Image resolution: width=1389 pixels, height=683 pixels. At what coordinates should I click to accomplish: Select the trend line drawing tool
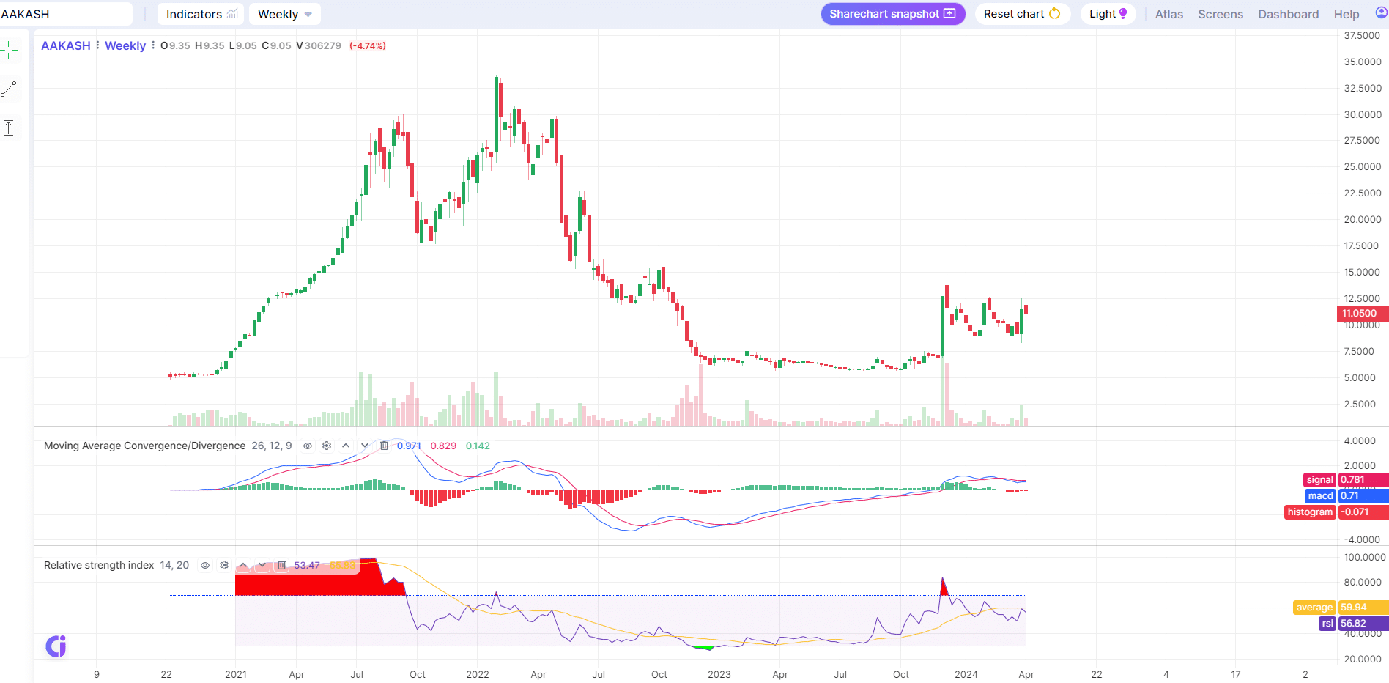[x=9, y=89]
